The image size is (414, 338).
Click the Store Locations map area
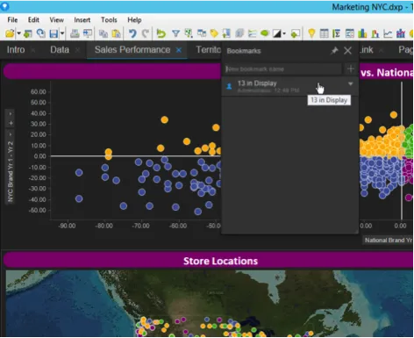point(210,303)
